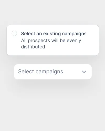Focus the 'Select campaigns' combo box field
The height and width of the screenshot is (131, 105).
[x=53, y=72]
